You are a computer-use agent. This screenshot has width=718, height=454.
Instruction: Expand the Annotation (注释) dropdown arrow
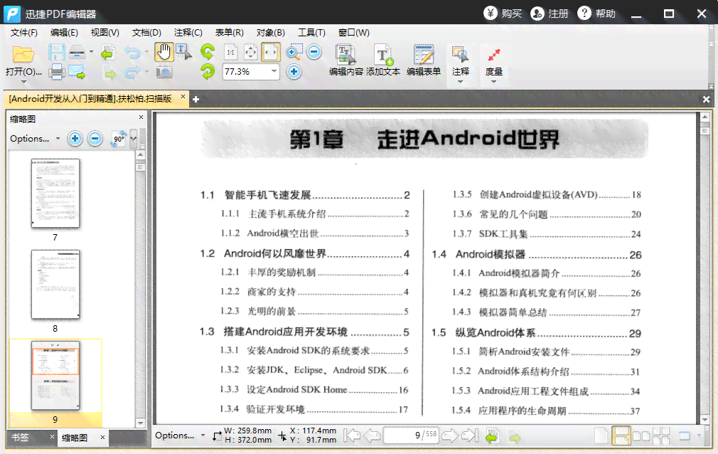coord(460,82)
